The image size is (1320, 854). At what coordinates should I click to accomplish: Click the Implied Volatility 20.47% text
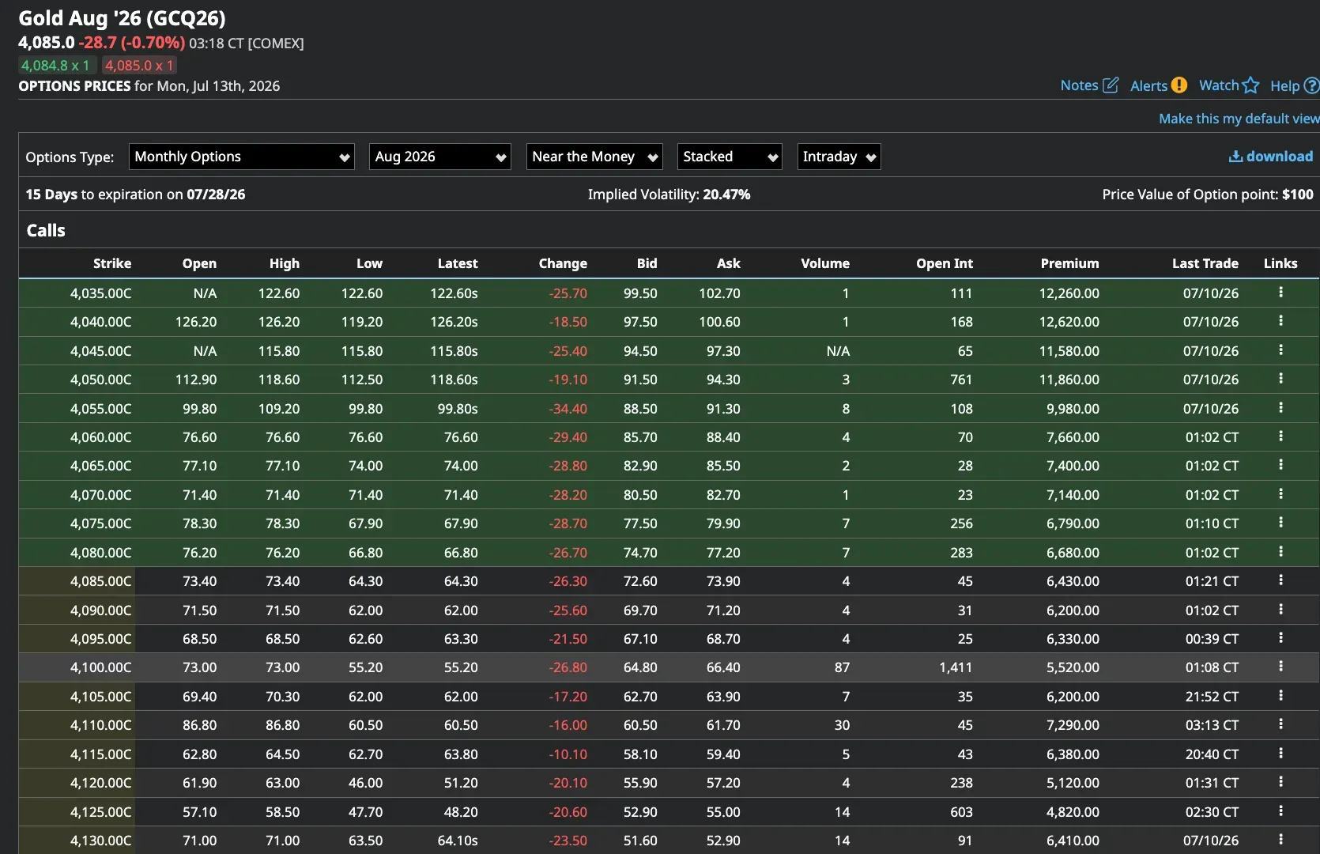pyautogui.click(x=669, y=195)
